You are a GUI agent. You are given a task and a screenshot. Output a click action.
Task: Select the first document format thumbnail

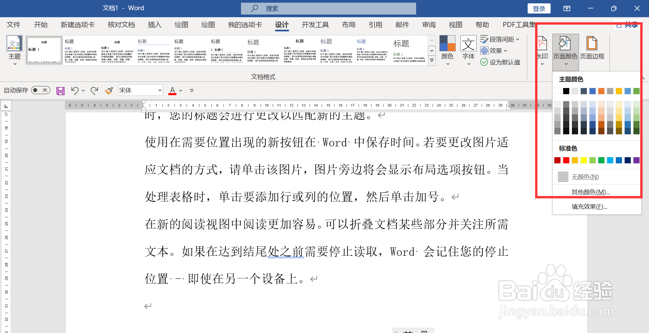44,50
